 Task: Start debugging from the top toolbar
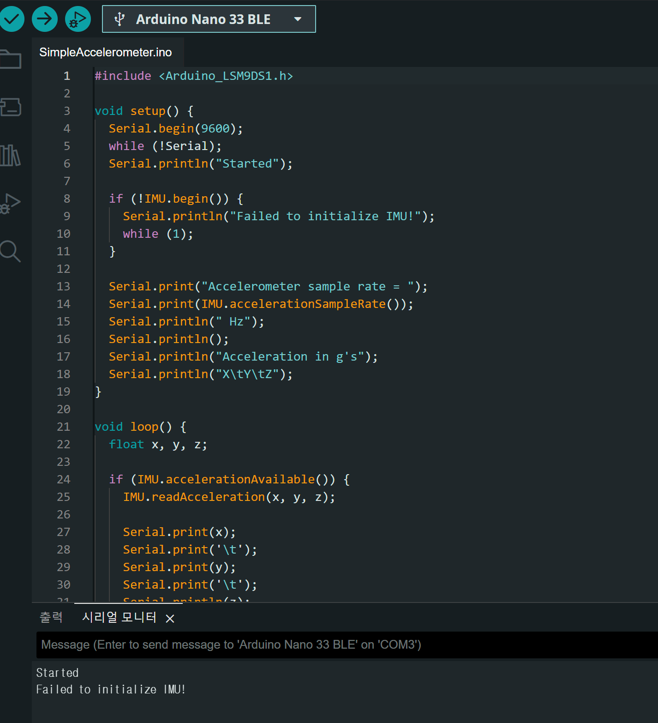pos(78,19)
